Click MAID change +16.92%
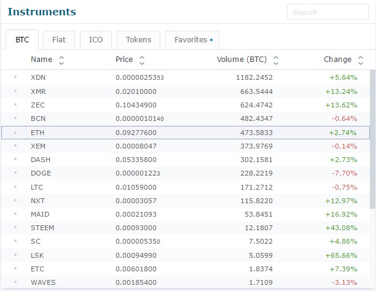 pyautogui.click(x=341, y=214)
